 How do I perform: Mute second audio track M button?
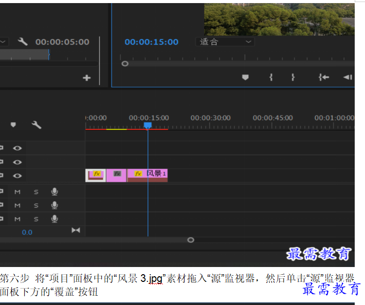tap(17, 205)
